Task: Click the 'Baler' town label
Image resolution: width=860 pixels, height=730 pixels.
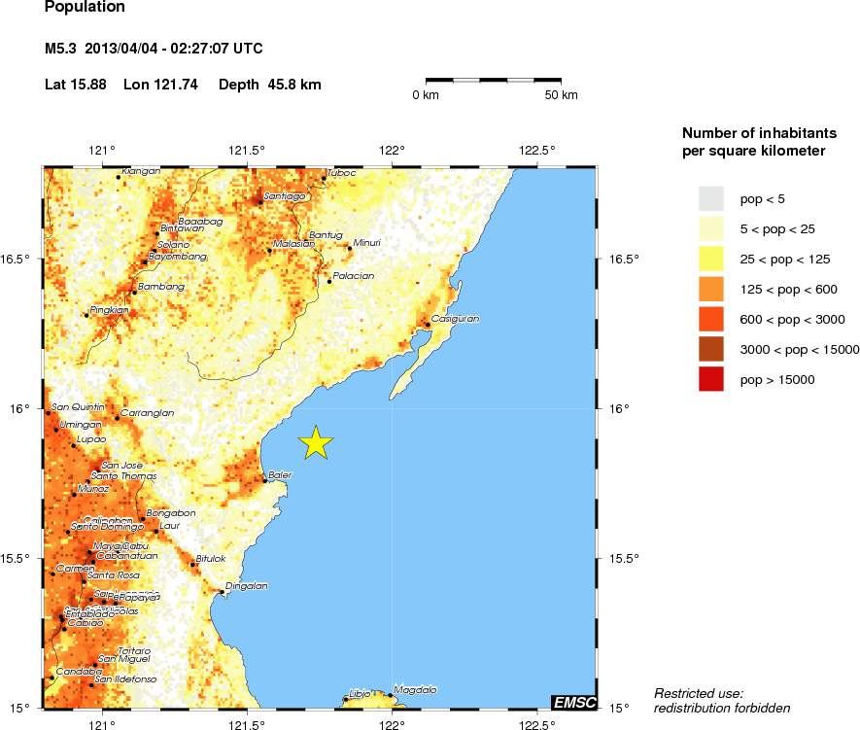Action: point(280,475)
